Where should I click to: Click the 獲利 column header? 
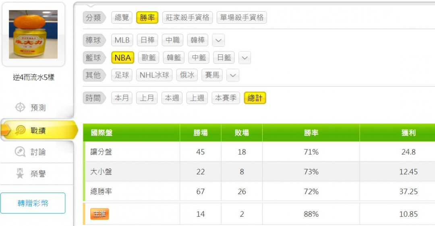(408, 133)
